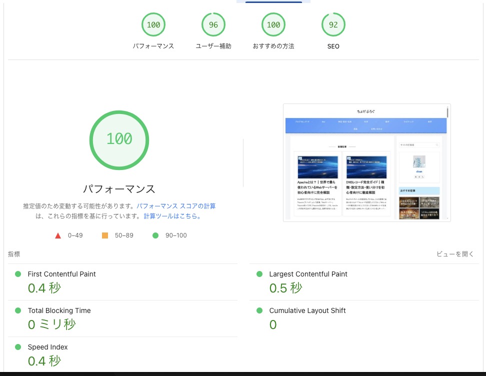Click the First Contentful Paint metric label

(x=61, y=274)
